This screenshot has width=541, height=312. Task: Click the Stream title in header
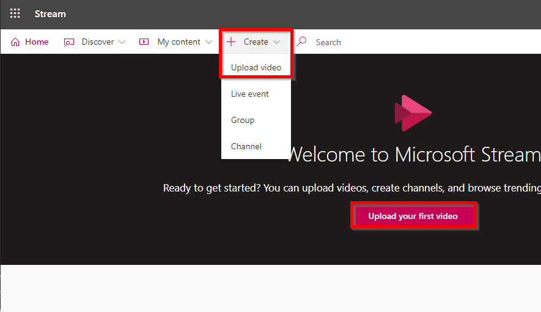(50, 13)
